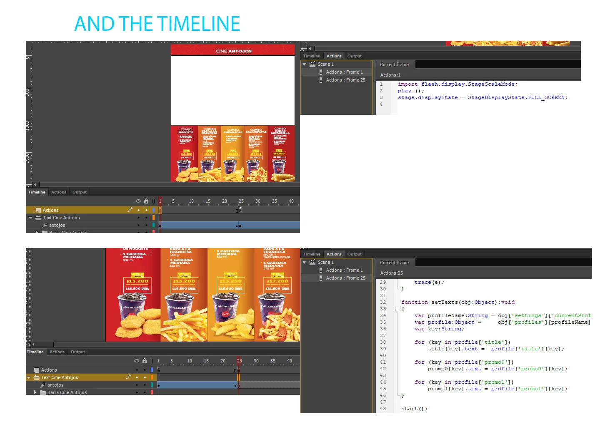Select 'Actions : Frame 25' in Actions:1 panel
The height and width of the screenshot is (439, 600).
[345, 80]
